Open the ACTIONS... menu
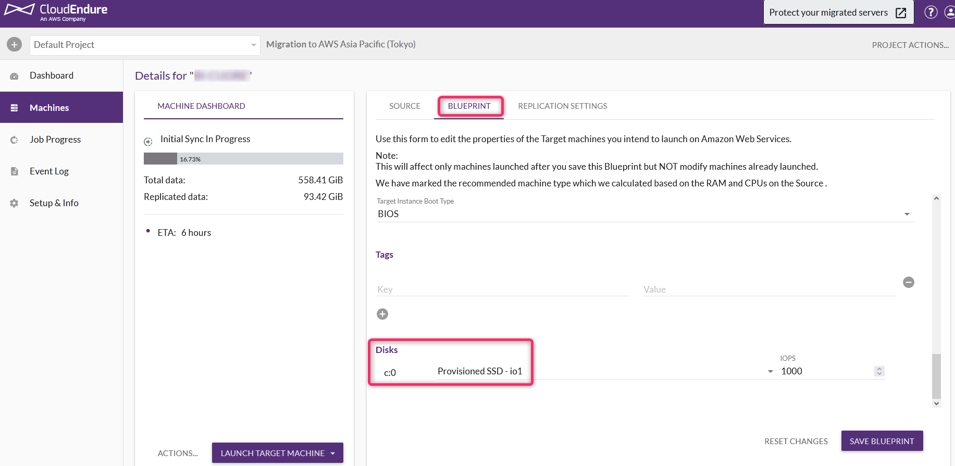 tap(178, 454)
